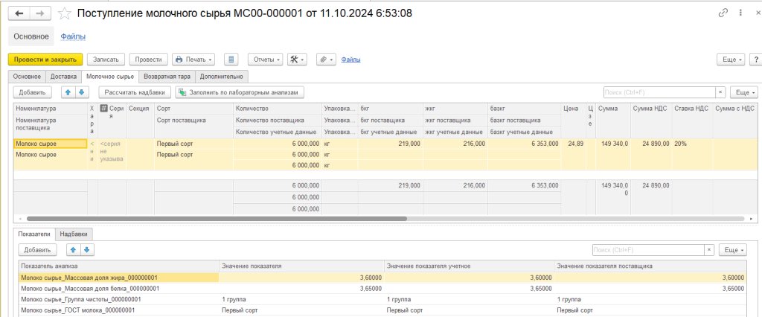Click Заполнить по лабораторным анализам
The width and height of the screenshot is (762, 317).
point(240,92)
